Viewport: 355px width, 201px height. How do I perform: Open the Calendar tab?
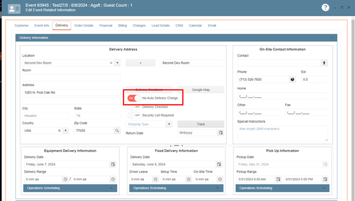(x=196, y=26)
